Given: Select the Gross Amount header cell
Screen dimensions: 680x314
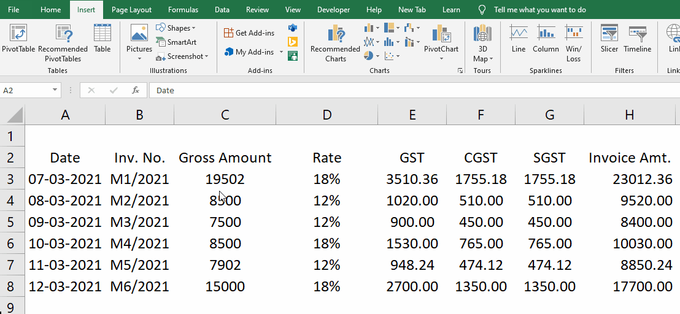Looking at the screenshot, I should coord(225,158).
